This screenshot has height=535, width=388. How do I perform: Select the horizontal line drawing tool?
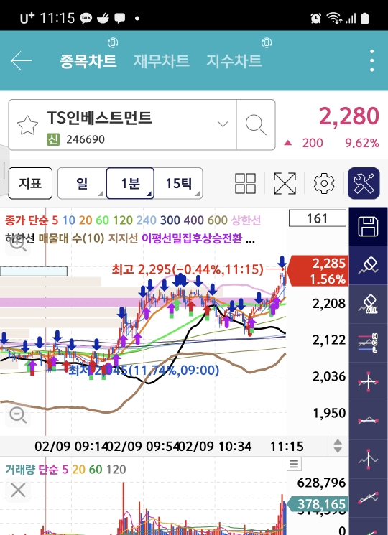[x=368, y=420]
